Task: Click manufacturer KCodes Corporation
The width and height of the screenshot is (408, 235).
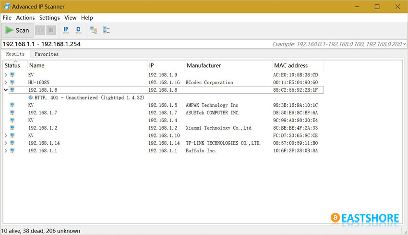Action: point(209,82)
